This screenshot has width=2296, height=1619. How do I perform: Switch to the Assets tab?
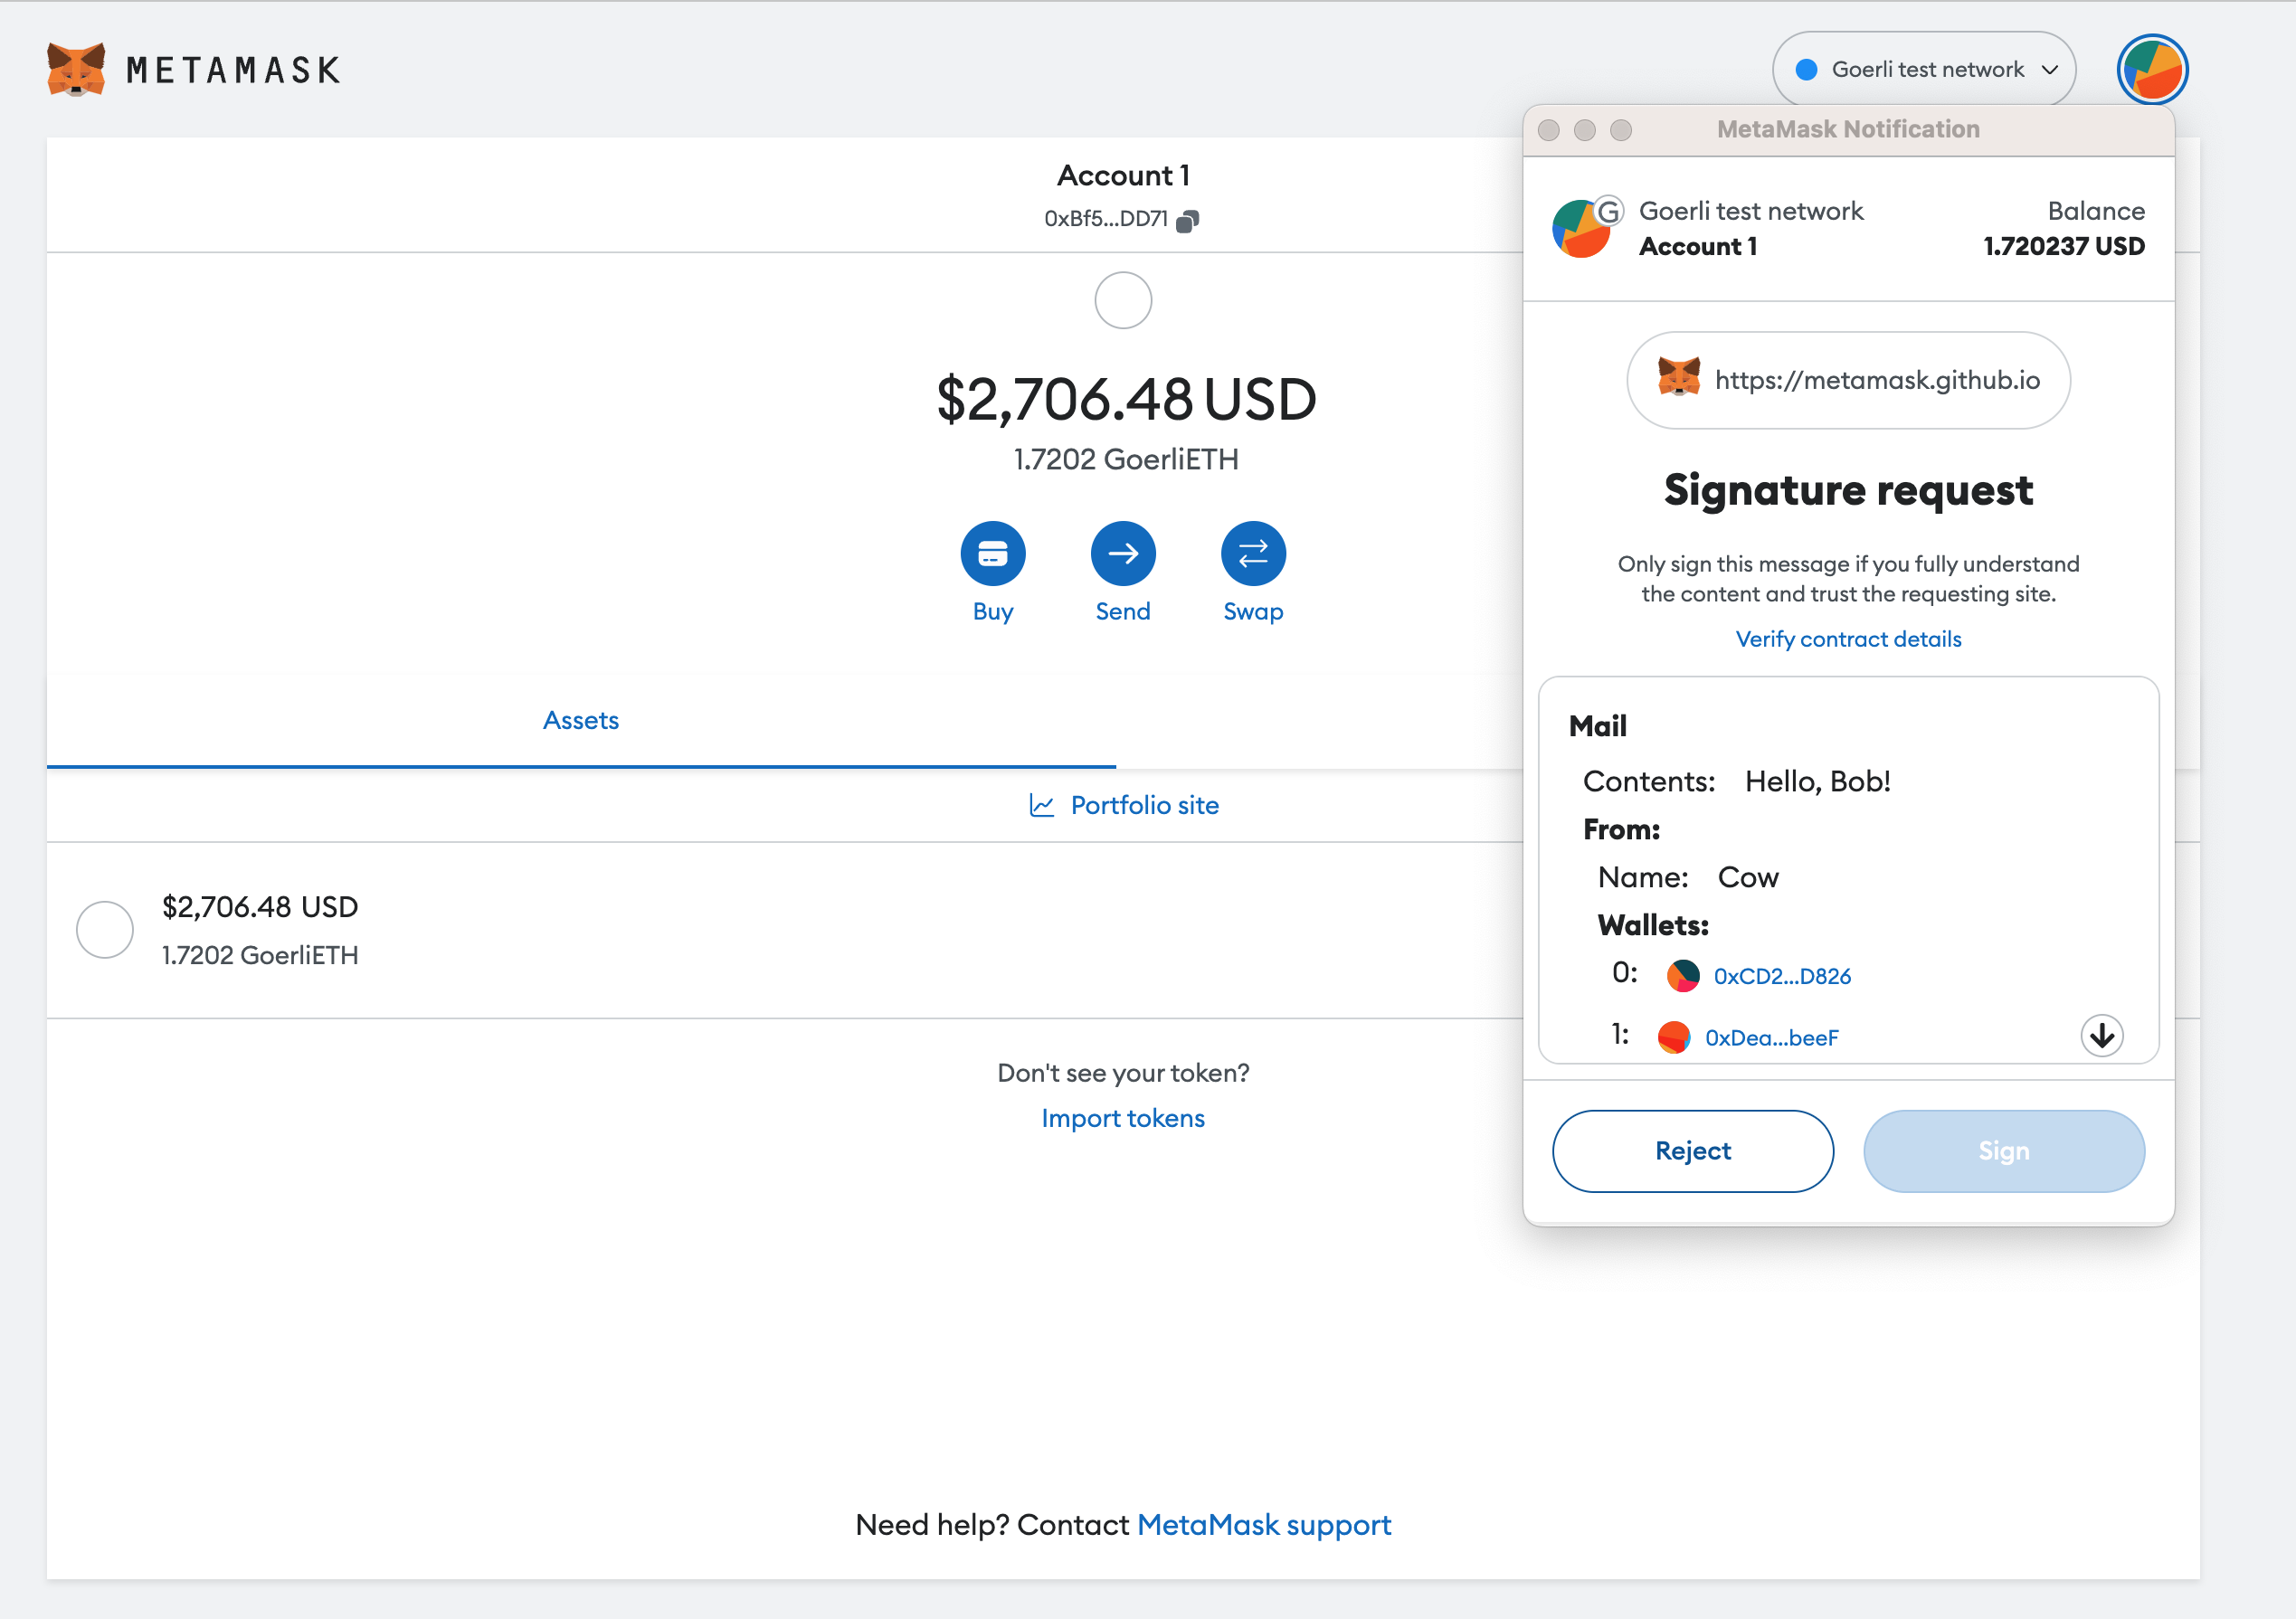click(x=580, y=719)
